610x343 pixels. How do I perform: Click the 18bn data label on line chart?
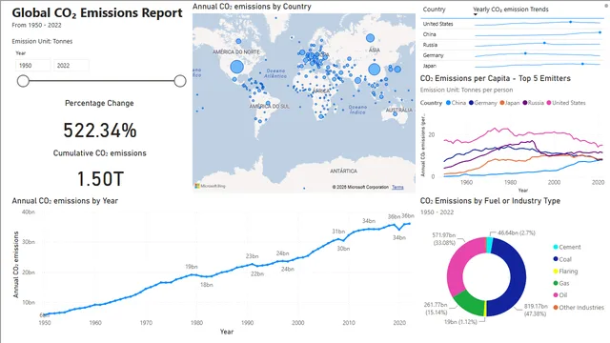pyautogui.click(x=207, y=285)
